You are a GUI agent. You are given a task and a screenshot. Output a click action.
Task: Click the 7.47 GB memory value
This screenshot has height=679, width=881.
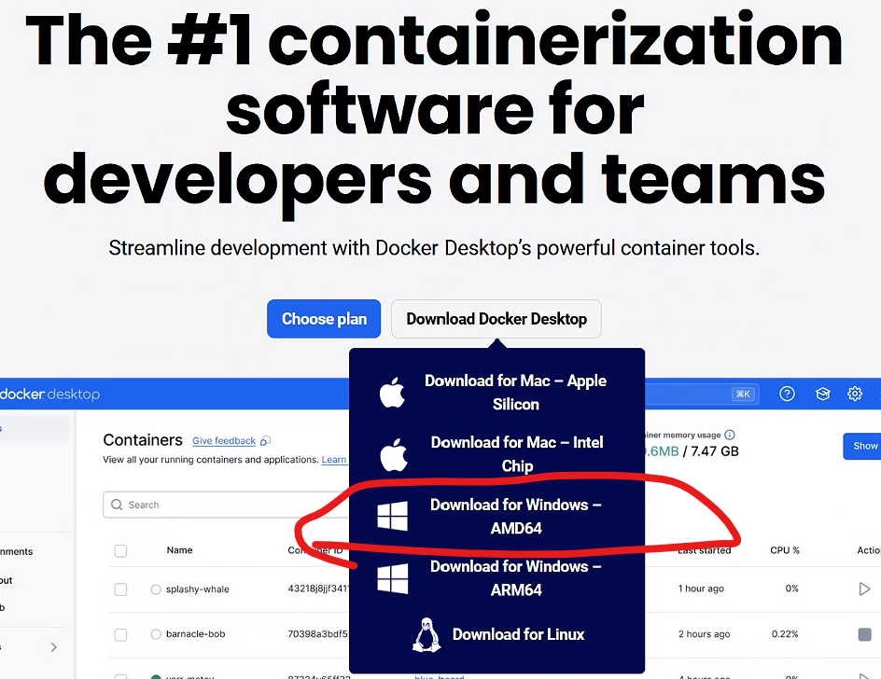tap(715, 451)
